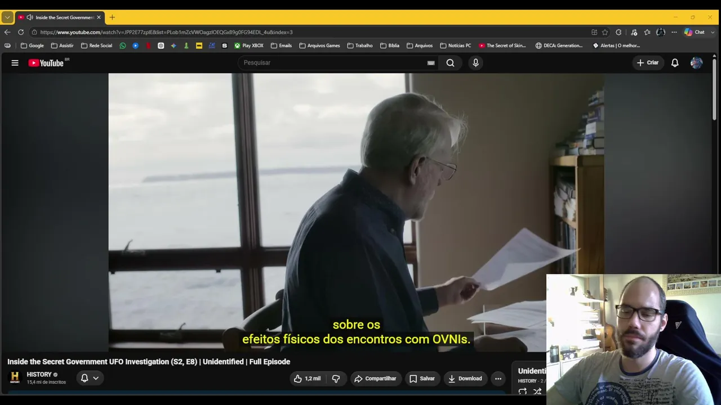721x405 pixels.
Task: Open browser extensions puzzle icon
Action: coord(618,32)
